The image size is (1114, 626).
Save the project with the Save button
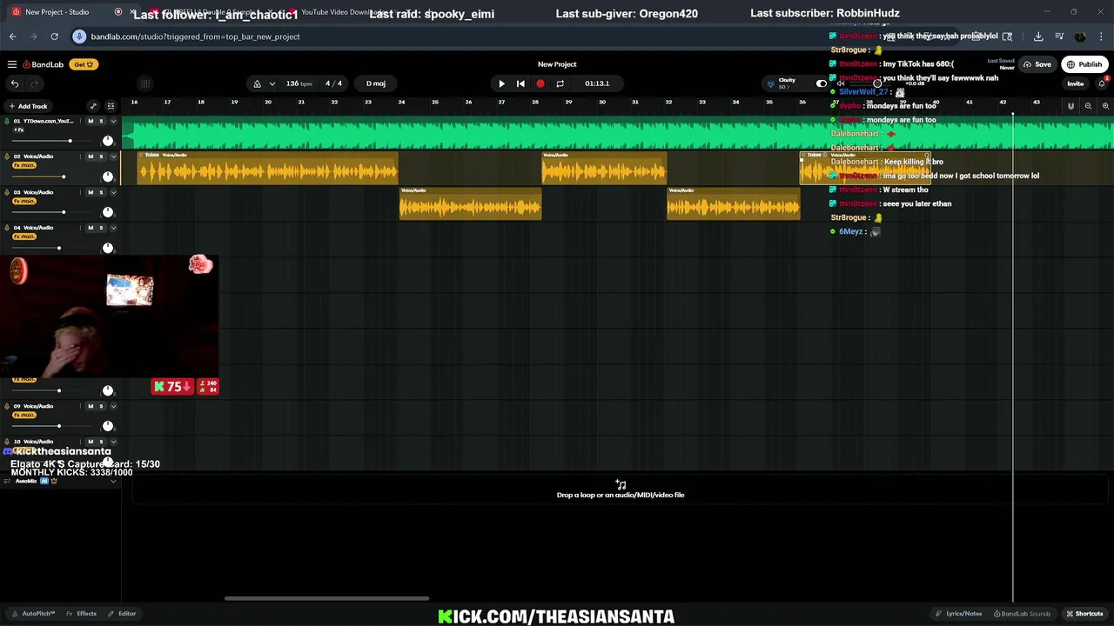1037,64
